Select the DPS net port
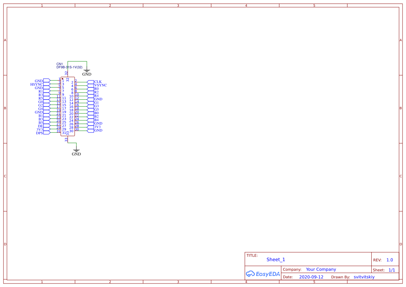Image resolution: width=406 pixels, height=287 pixels. (x=43, y=133)
